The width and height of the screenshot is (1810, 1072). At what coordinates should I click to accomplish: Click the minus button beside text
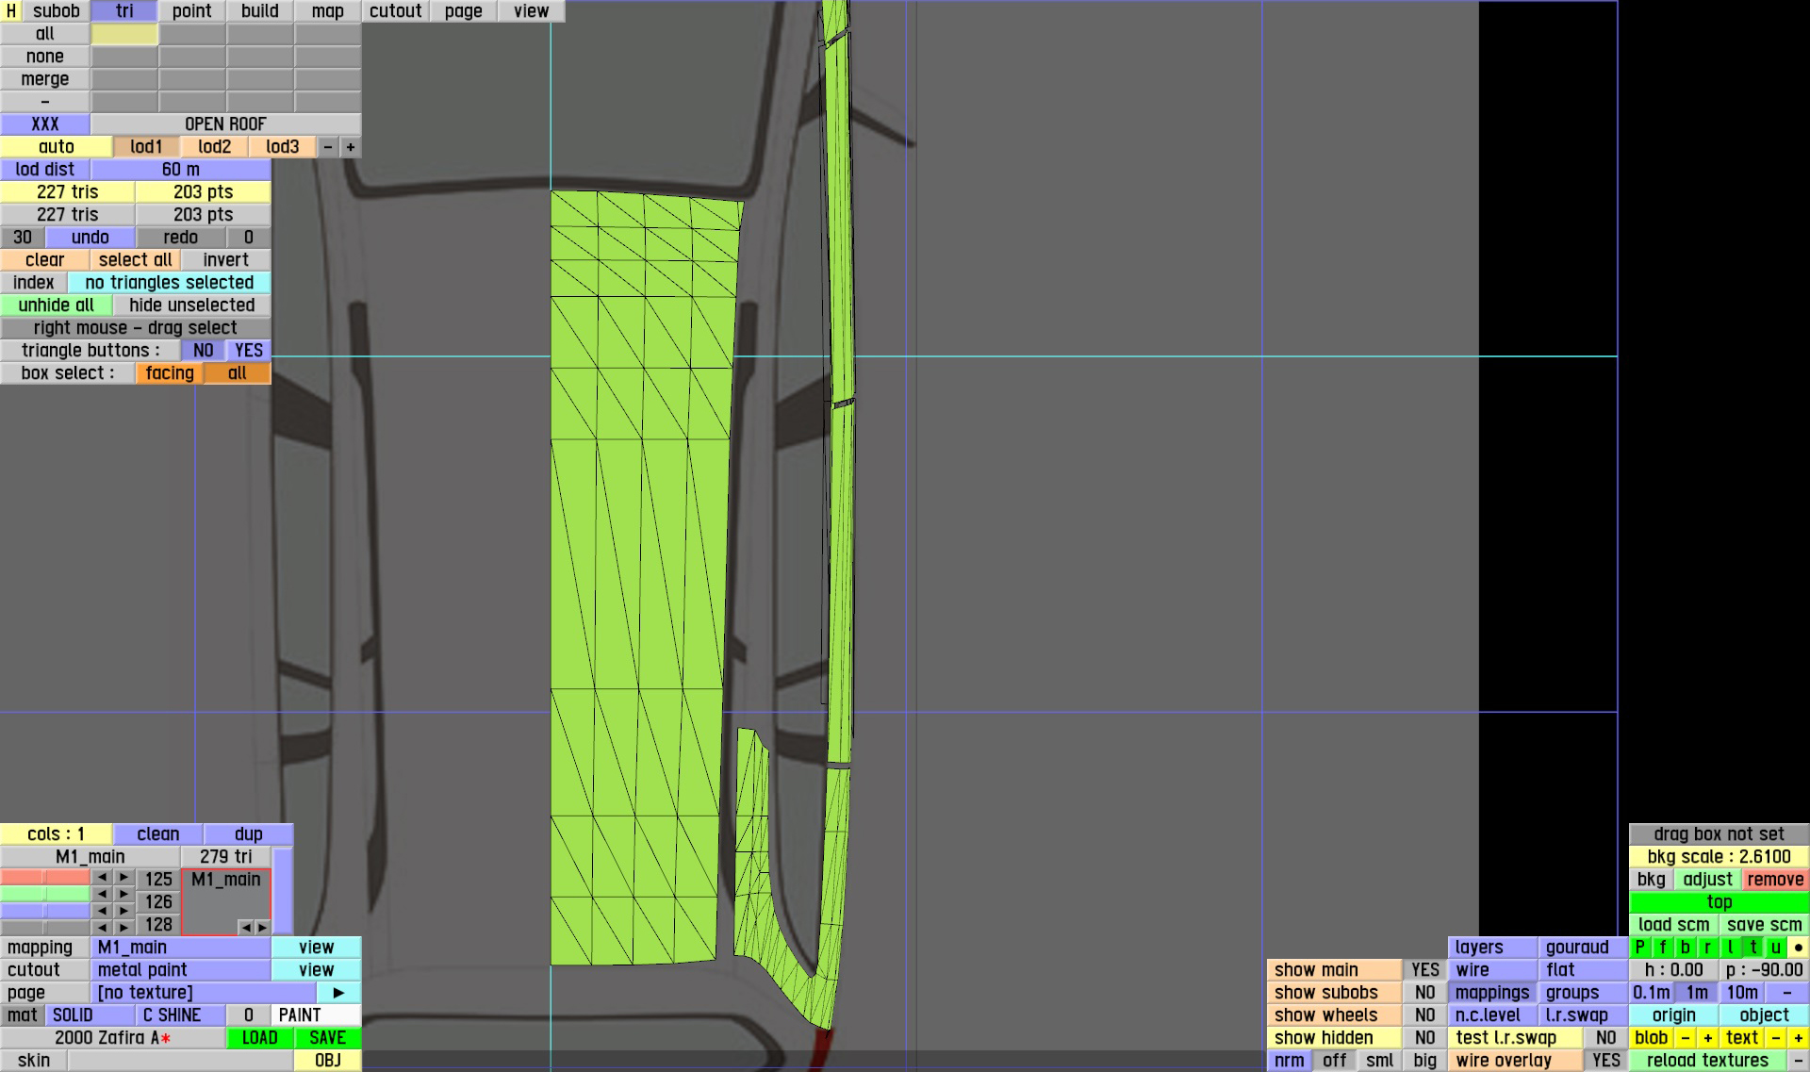(1775, 1038)
